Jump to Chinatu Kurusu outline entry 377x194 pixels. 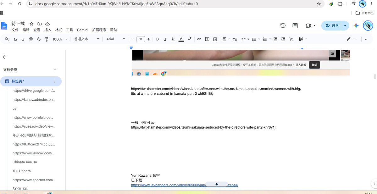pos(25,162)
